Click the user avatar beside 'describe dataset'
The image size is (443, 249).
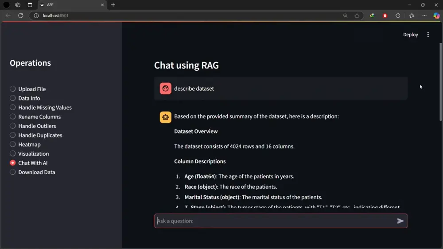pos(166,88)
